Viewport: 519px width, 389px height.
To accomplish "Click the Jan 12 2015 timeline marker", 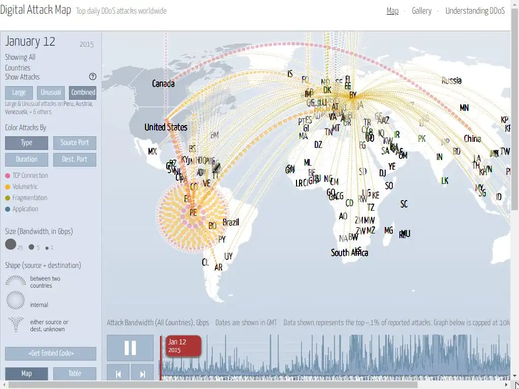I will point(183,345).
